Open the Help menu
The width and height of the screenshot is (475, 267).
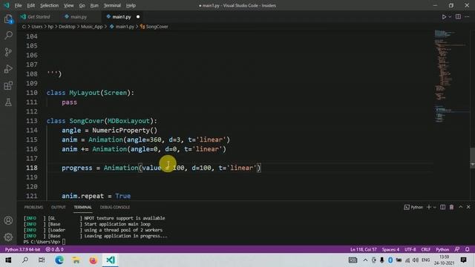point(131,5)
